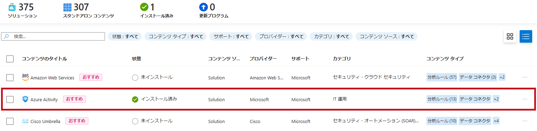Open more options for Azure Activity row
The width and height of the screenshot is (537, 131).
(525, 99)
